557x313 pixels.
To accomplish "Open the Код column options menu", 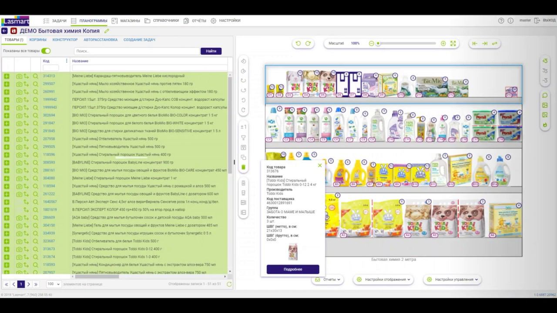I will tap(67, 61).
